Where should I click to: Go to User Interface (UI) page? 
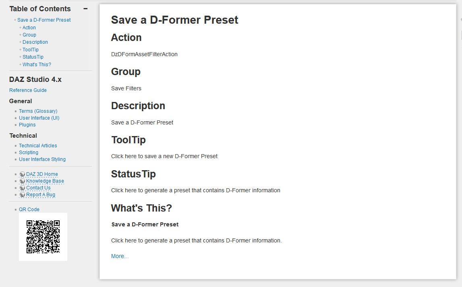(39, 118)
